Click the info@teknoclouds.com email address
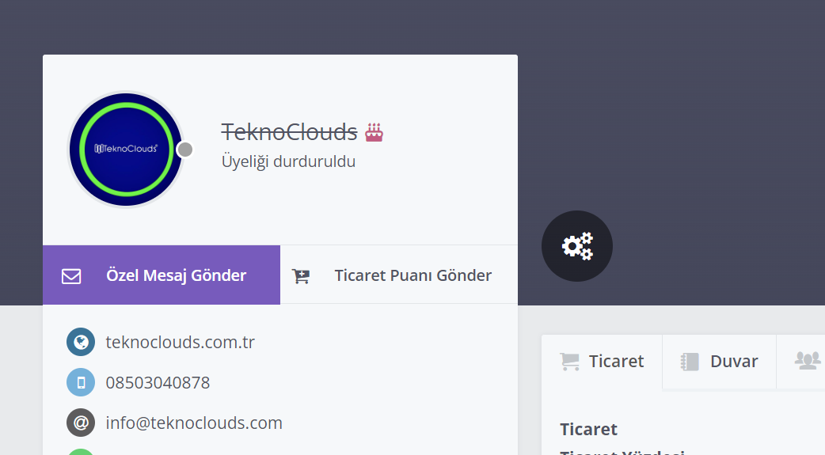Image resolution: width=825 pixels, height=455 pixels. point(194,423)
